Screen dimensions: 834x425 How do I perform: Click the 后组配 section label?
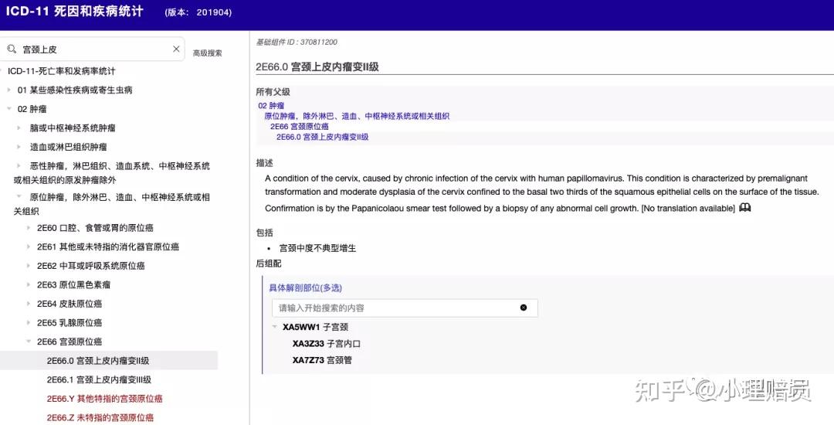(269, 263)
